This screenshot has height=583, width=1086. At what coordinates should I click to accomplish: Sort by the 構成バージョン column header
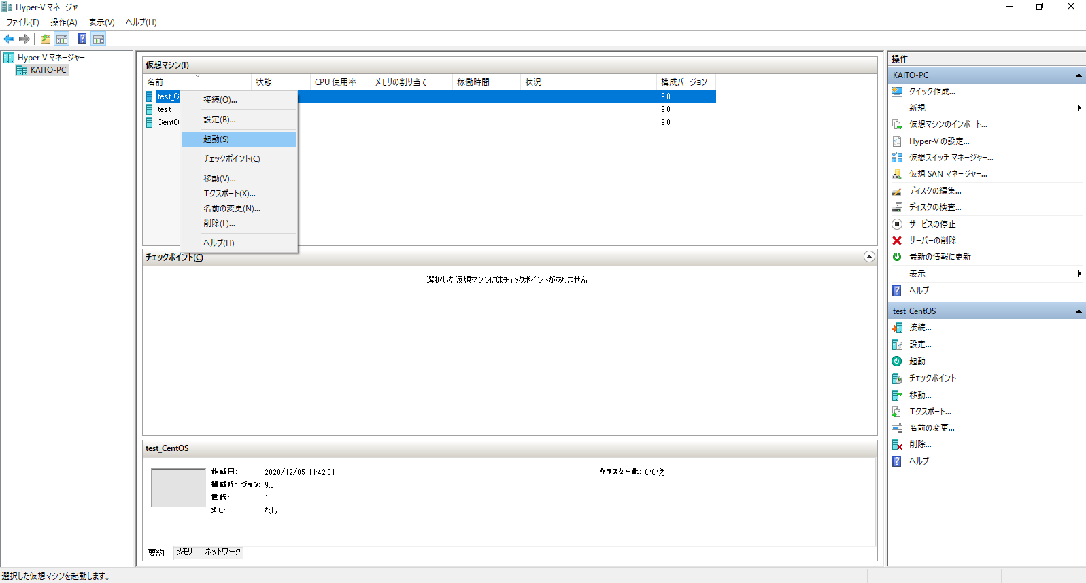(686, 82)
